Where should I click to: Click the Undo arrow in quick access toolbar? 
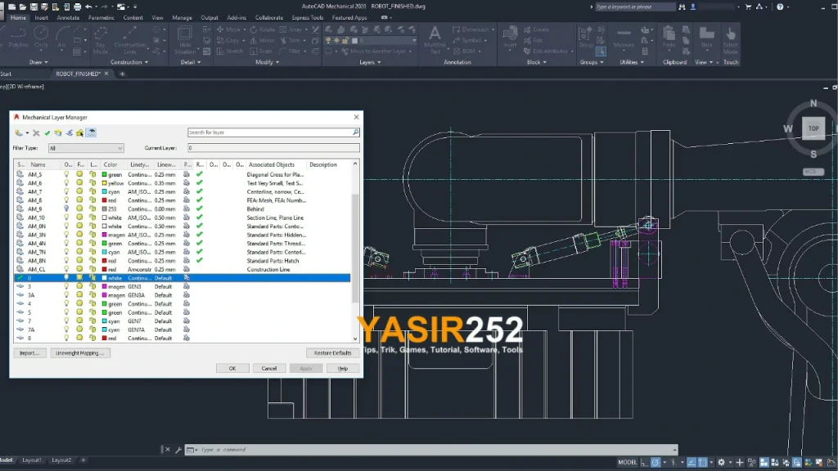point(88,7)
